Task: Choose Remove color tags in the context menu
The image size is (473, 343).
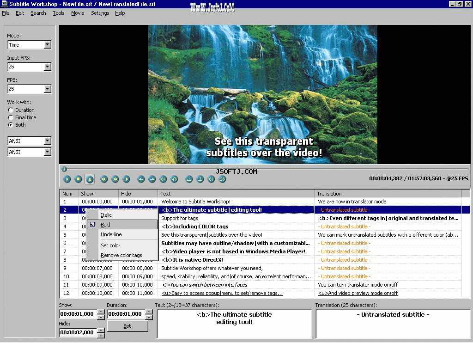Action: tap(122, 255)
